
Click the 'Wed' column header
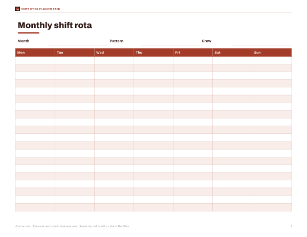coord(114,53)
